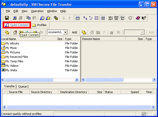
Task: Click the Connect computer icon in toolbar
Action: click(15, 18)
